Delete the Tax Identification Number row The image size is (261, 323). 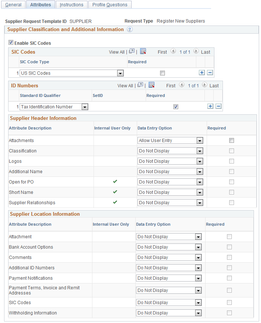pyautogui.click(x=218, y=107)
